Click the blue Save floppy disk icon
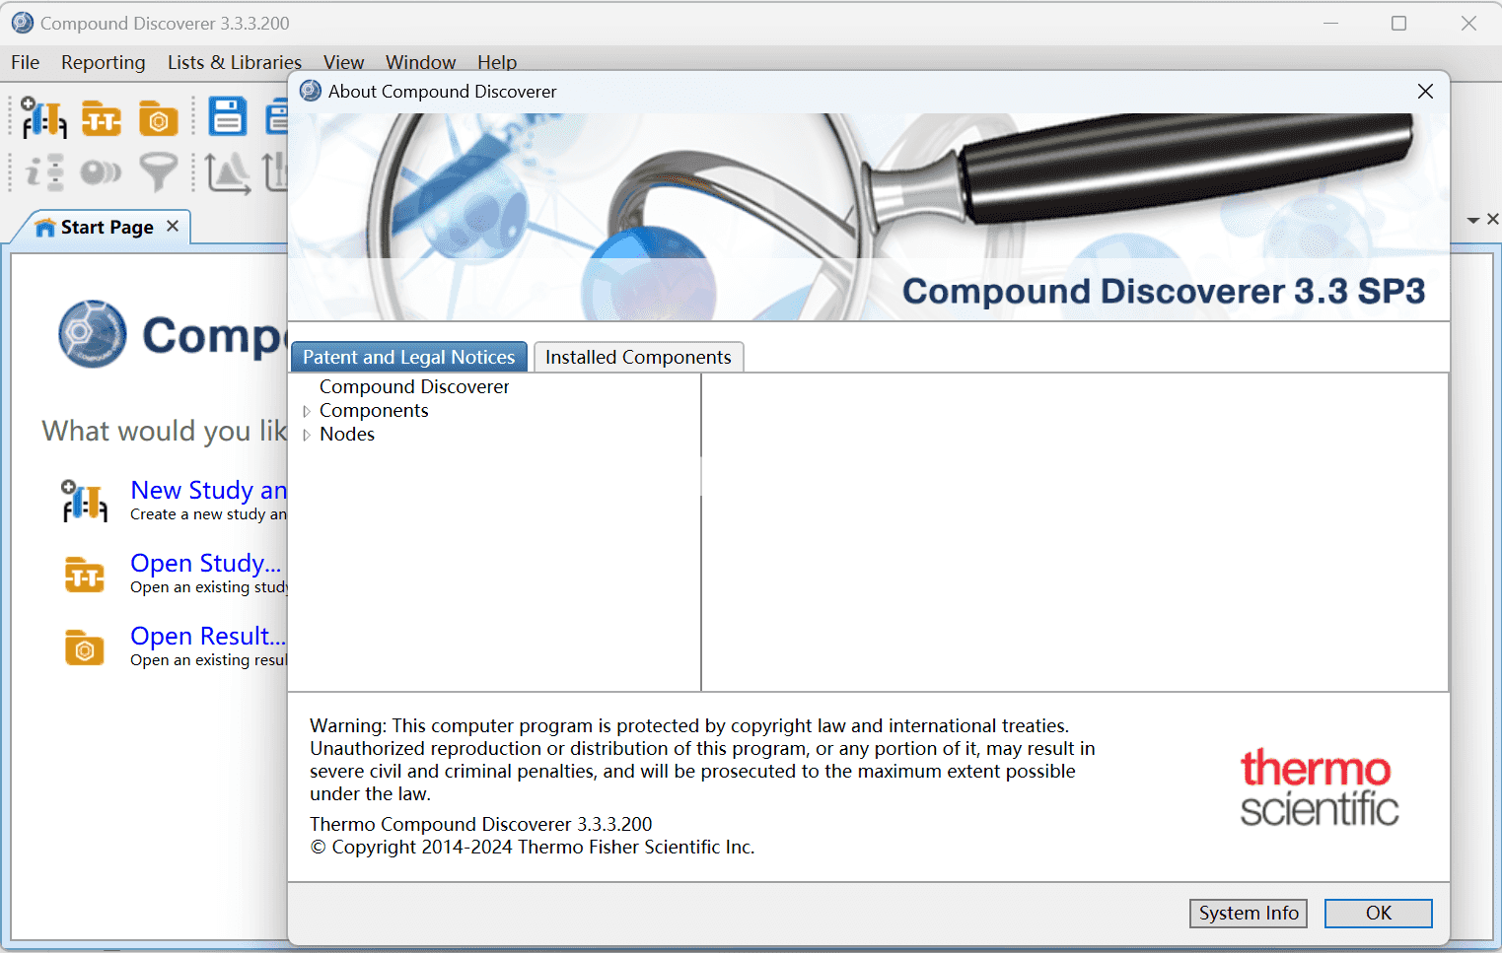The height and width of the screenshot is (953, 1502). point(228,116)
